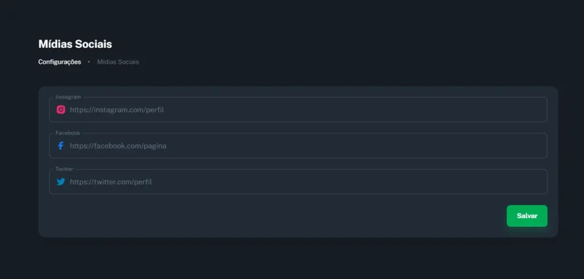The width and height of the screenshot is (584, 279).
Task: Click the Instagram field label
Action: [x=68, y=97]
